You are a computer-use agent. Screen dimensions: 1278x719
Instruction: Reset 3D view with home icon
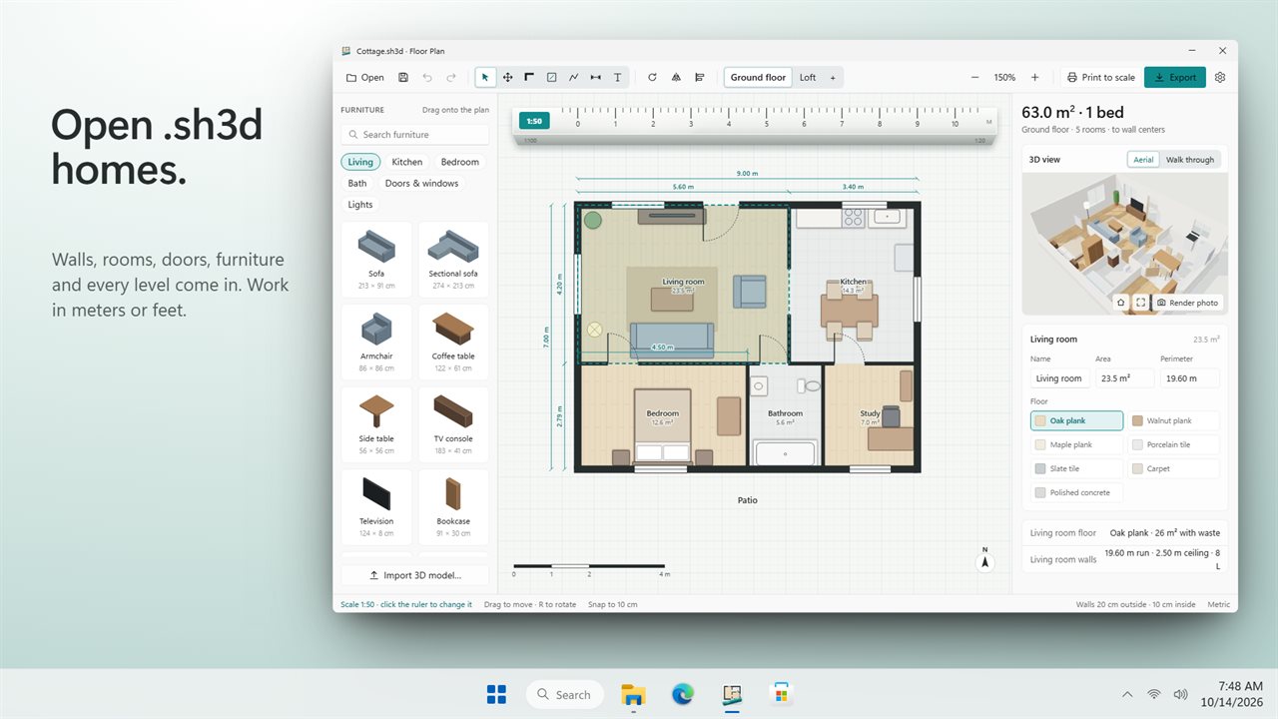pos(1120,303)
